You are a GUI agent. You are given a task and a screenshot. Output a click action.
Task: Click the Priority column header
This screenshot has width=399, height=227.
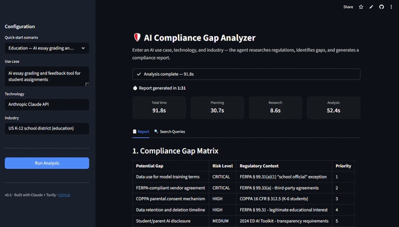pyautogui.click(x=343, y=166)
